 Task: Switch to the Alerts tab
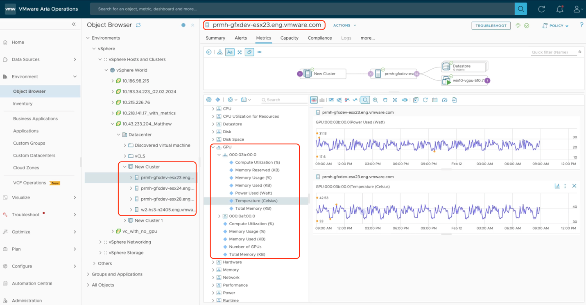(x=241, y=38)
